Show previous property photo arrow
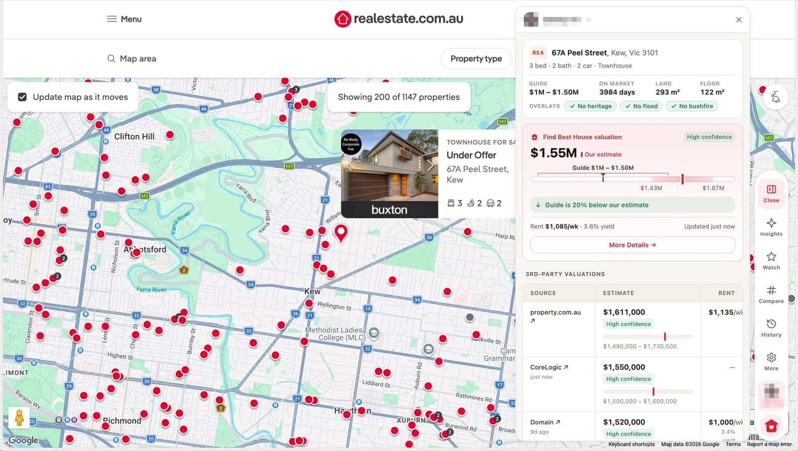This screenshot has width=798, height=451. [349, 165]
